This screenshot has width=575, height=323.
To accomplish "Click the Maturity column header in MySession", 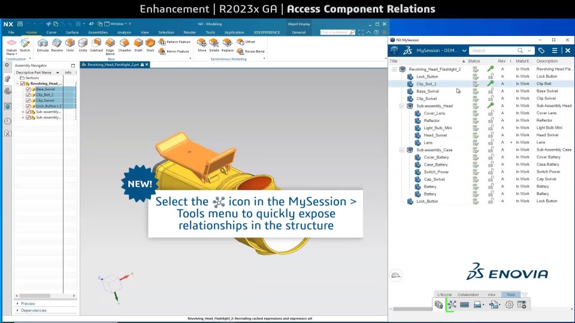I will pos(523,61).
